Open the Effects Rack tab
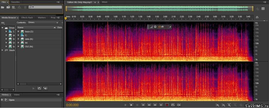This screenshot has width=269, height=108. [27, 18]
